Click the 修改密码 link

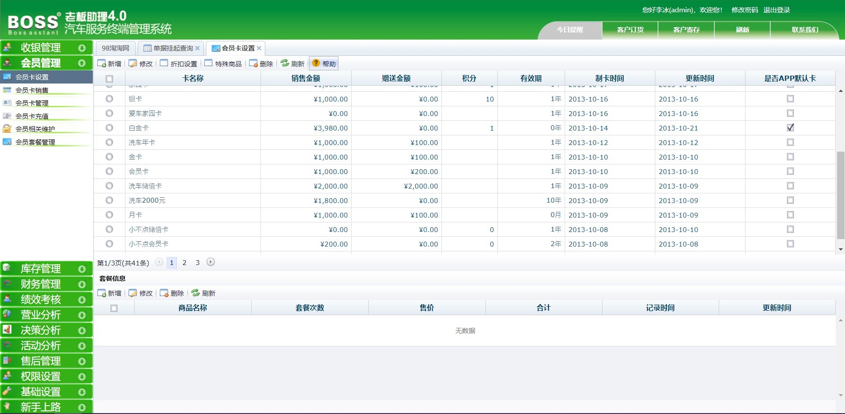(745, 10)
